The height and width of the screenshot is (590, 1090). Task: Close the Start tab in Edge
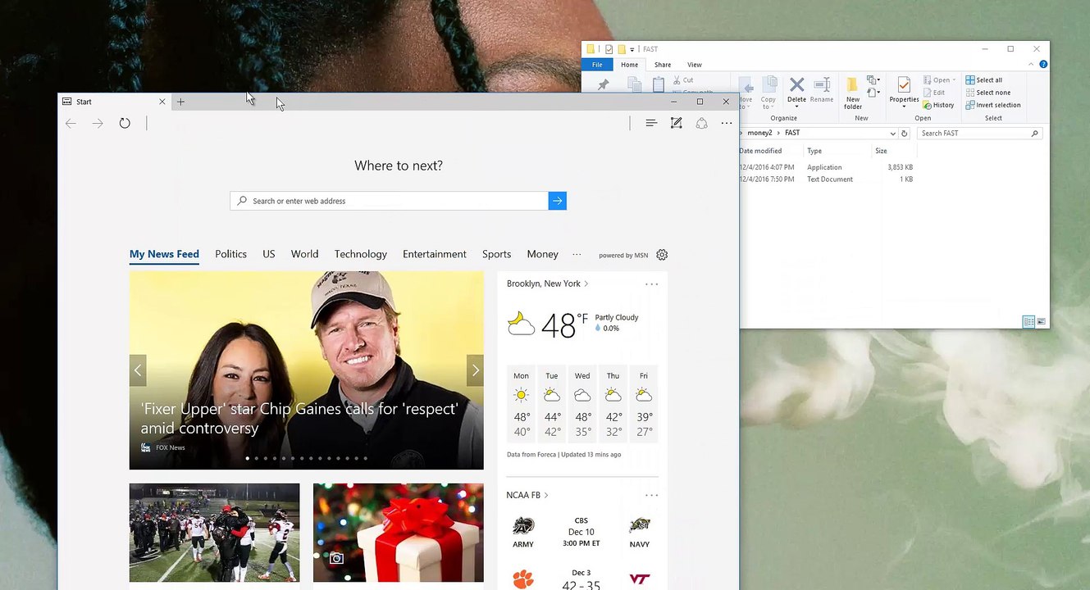pyautogui.click(x=162, y=102)
